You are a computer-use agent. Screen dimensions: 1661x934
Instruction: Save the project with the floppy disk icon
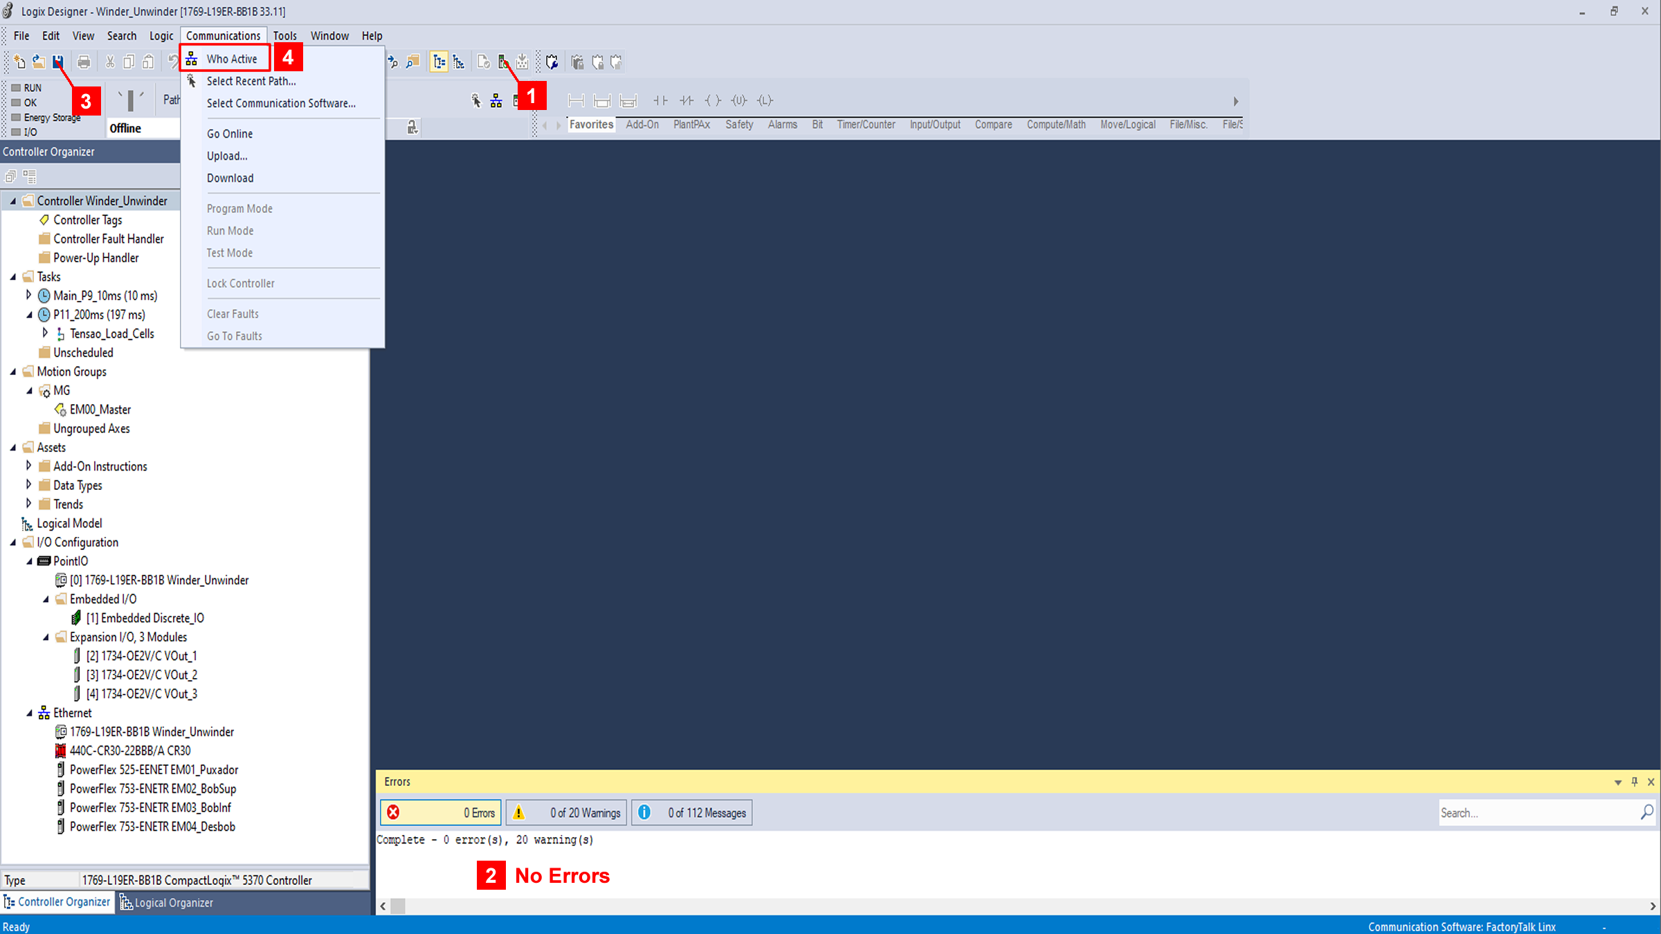pyautogui.click(x=58, y=62)
